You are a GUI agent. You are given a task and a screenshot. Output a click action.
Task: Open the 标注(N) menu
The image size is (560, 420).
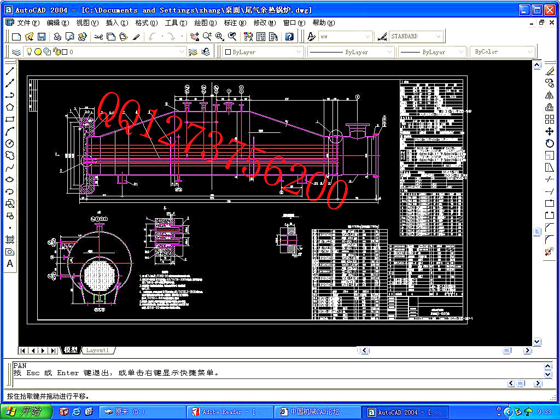(235, 23)
